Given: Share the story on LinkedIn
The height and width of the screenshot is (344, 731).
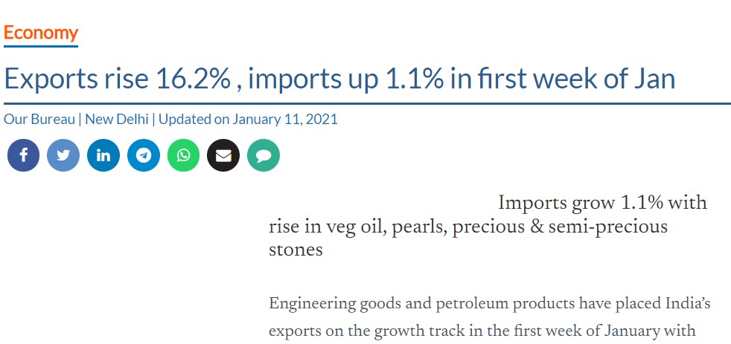Looking at the screenshot, I should [103, 155].
